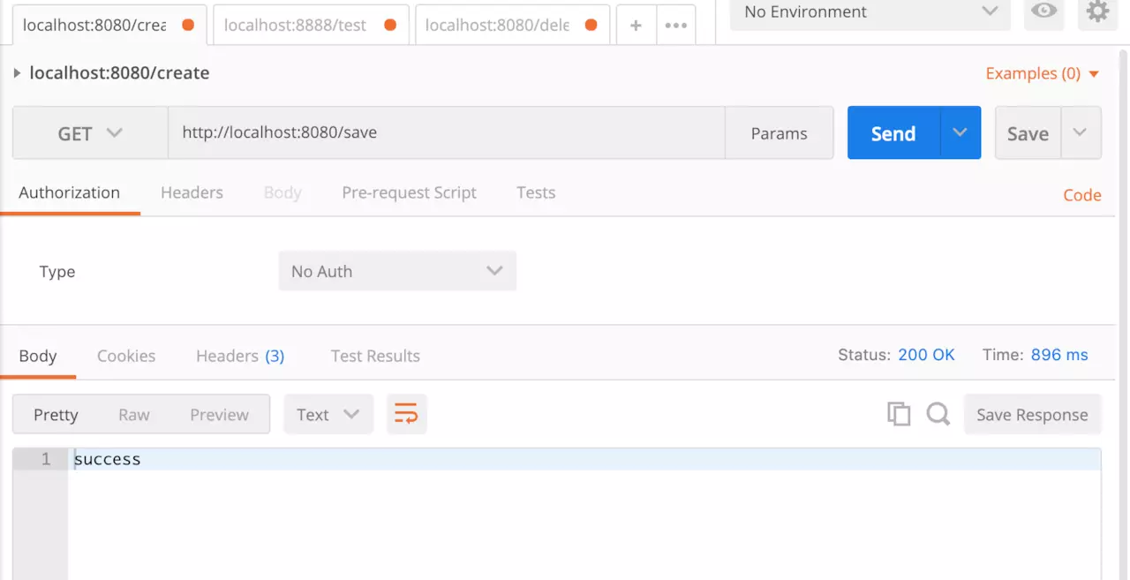Click the blue Send button

pos(893,133)
